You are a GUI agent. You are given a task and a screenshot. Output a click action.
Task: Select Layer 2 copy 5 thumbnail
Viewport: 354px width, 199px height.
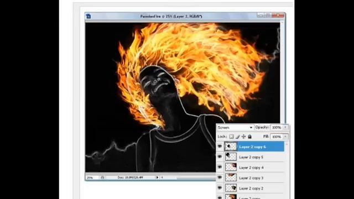231,157
